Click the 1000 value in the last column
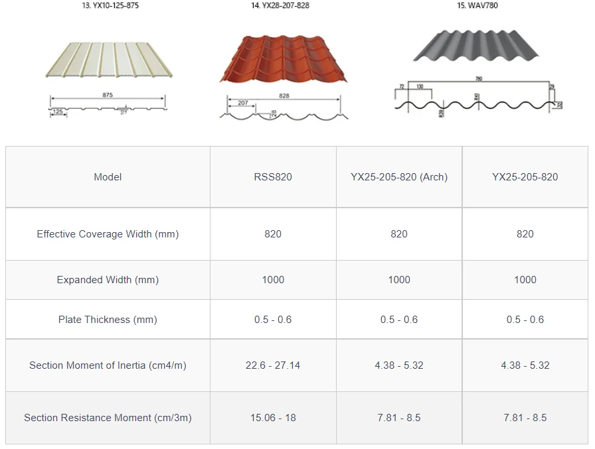Viewport: 595px width, 449px height. coord(525,280)
